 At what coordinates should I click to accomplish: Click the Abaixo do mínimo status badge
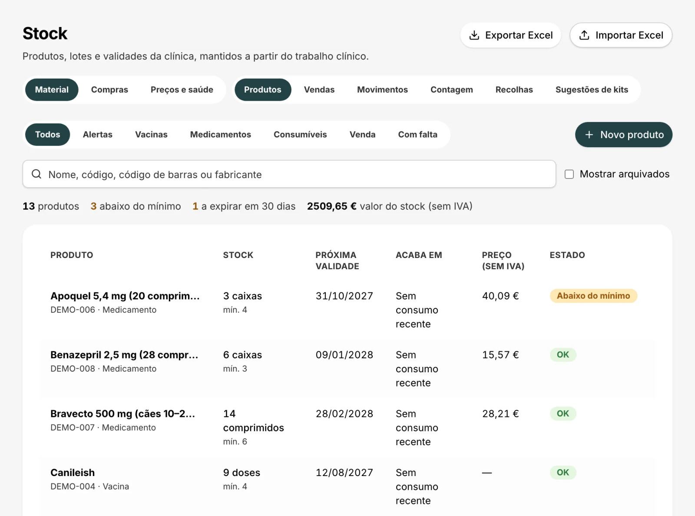[593, 296]
